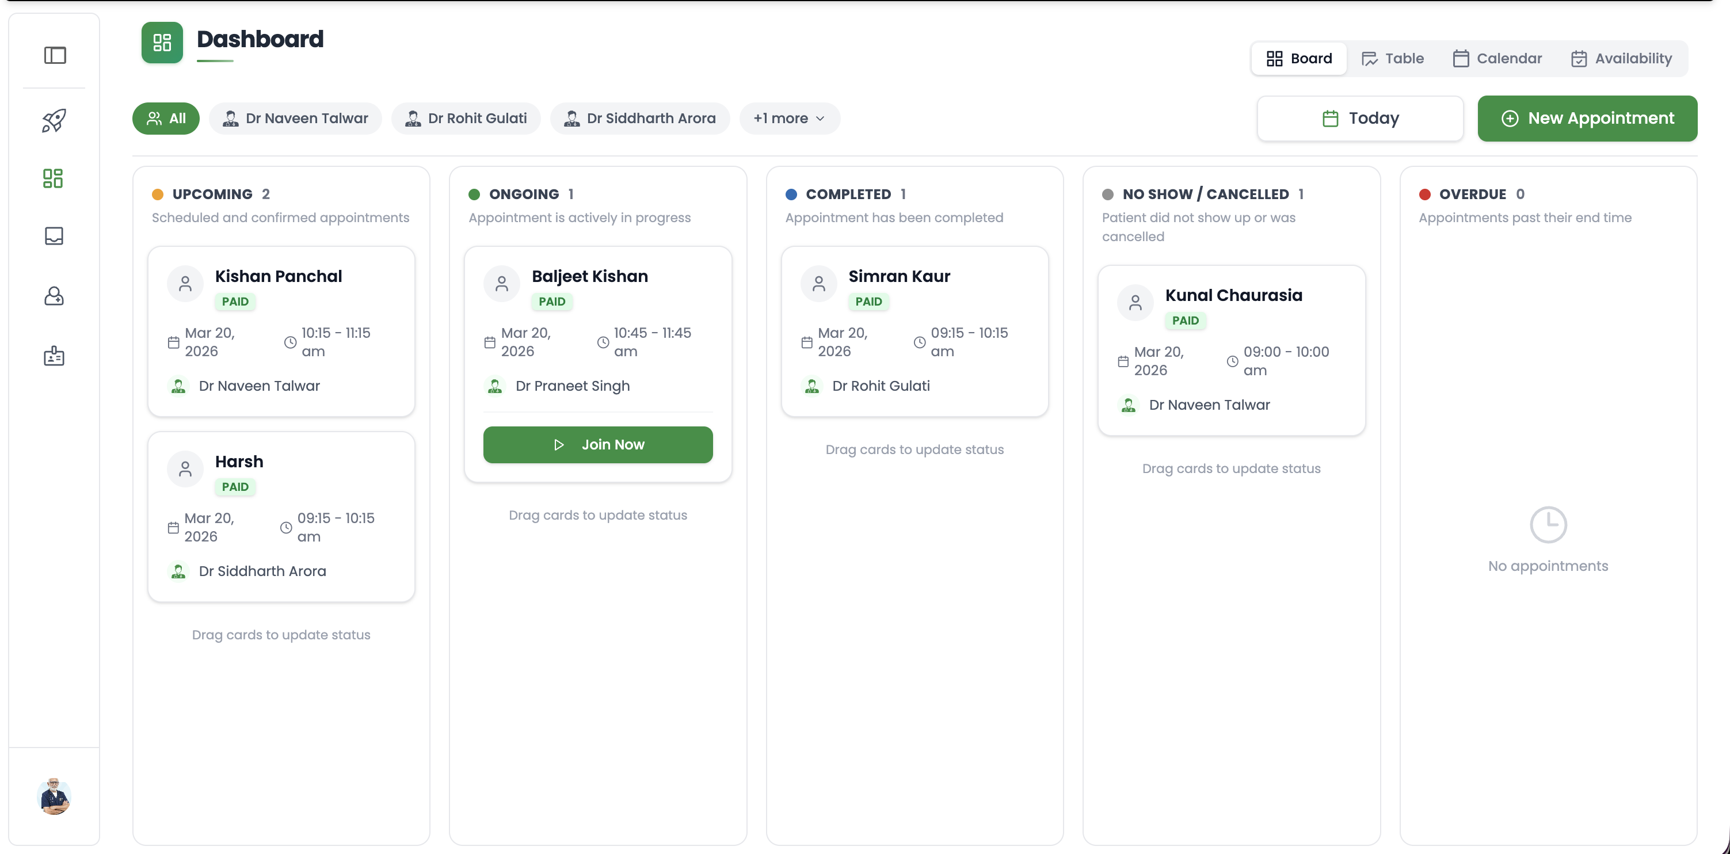
Task: Click the New Appointment button
Action: [x=1587, y=118]
